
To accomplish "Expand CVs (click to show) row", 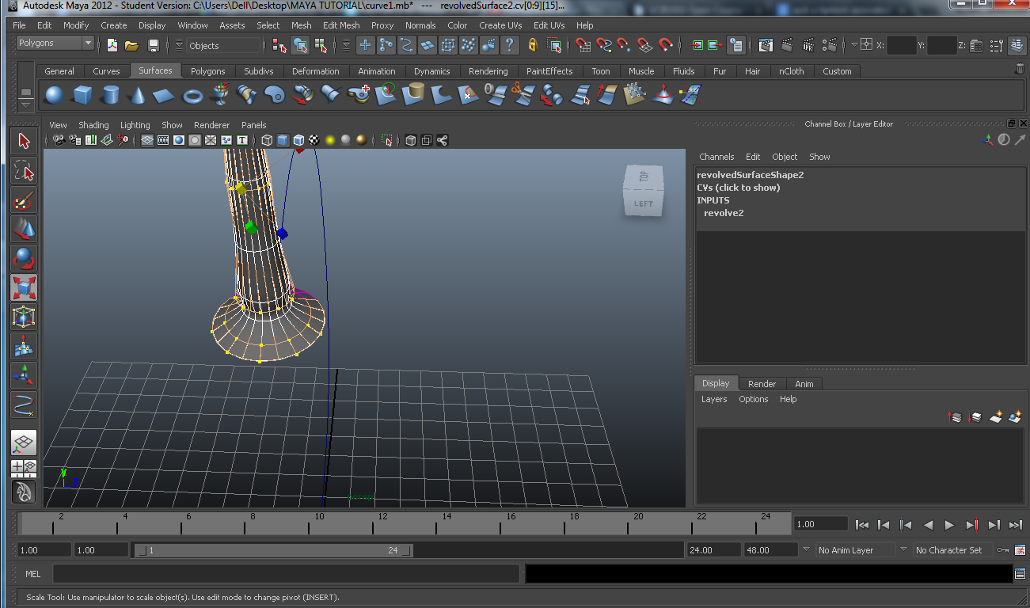I will click(739, 188).
